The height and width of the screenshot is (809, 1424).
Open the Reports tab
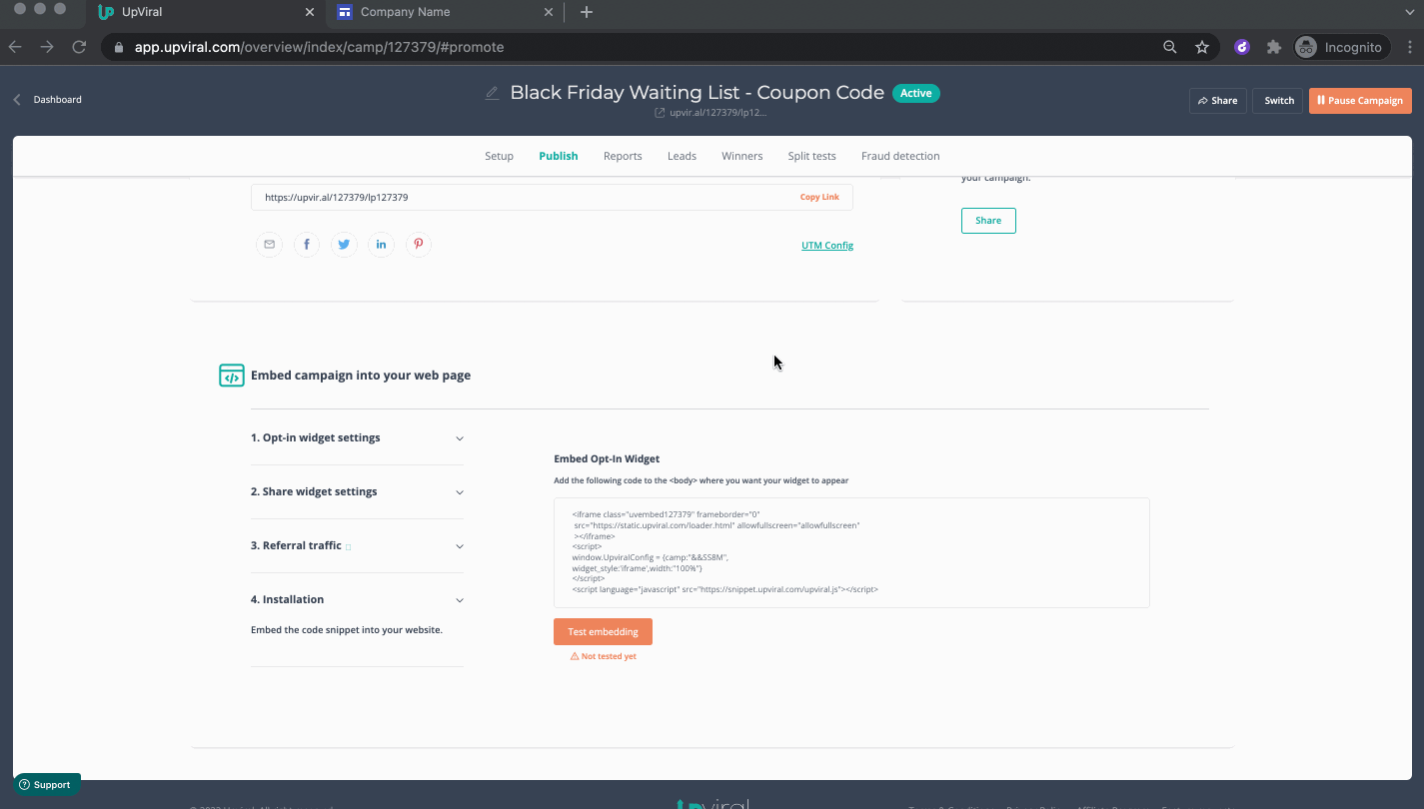pos(623,156)
